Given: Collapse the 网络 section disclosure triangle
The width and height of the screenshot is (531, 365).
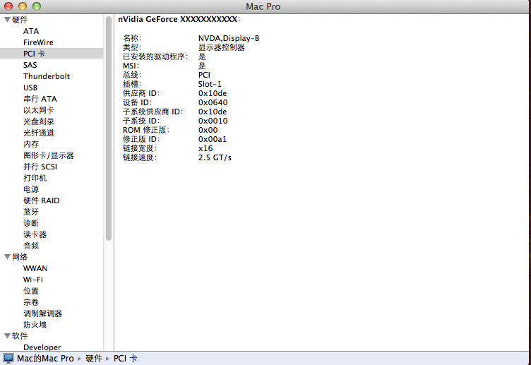Looking at the screenshot, I should tap(7, 257).
